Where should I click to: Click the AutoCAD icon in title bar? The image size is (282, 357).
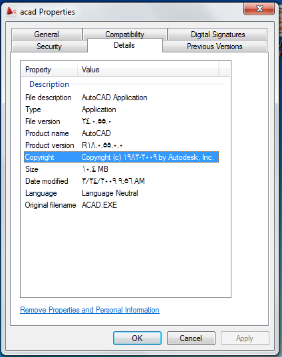pos(11,11)
